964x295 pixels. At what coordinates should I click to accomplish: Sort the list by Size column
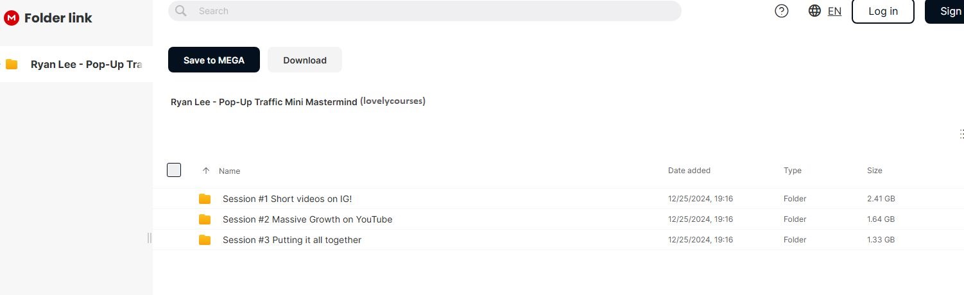click(x=874, y=171)
